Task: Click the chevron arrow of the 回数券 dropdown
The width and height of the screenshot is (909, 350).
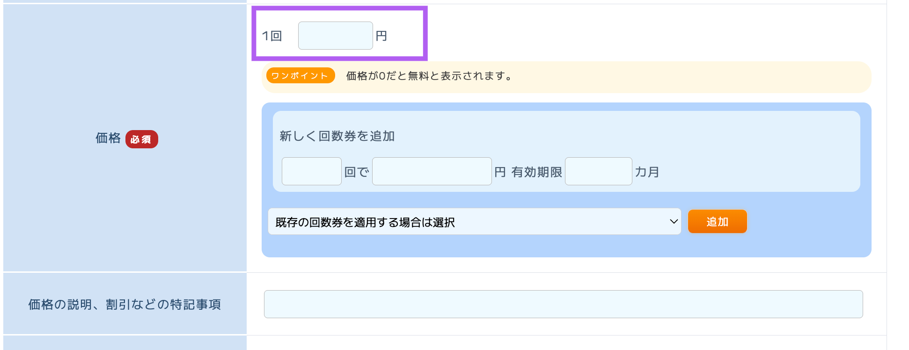Action: tap(674, 222)
